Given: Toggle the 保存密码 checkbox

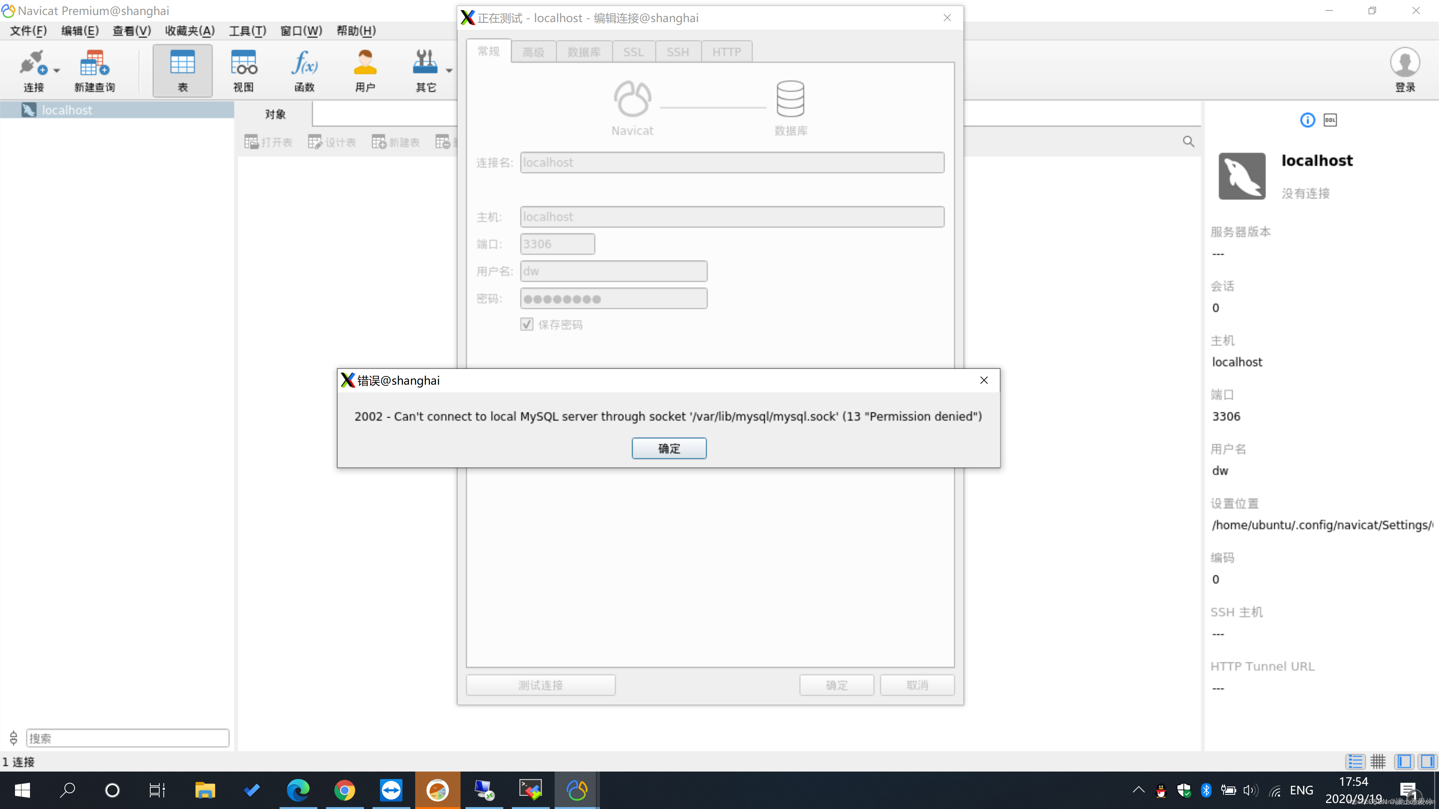Looking at the screenshot, I should (x=526, y=324).
